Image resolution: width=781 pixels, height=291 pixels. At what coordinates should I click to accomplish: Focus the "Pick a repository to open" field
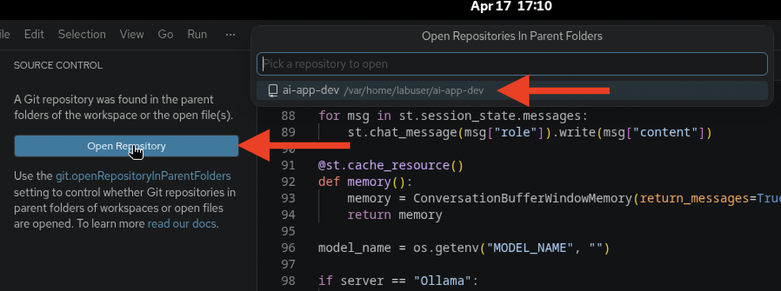click(511, 64)
